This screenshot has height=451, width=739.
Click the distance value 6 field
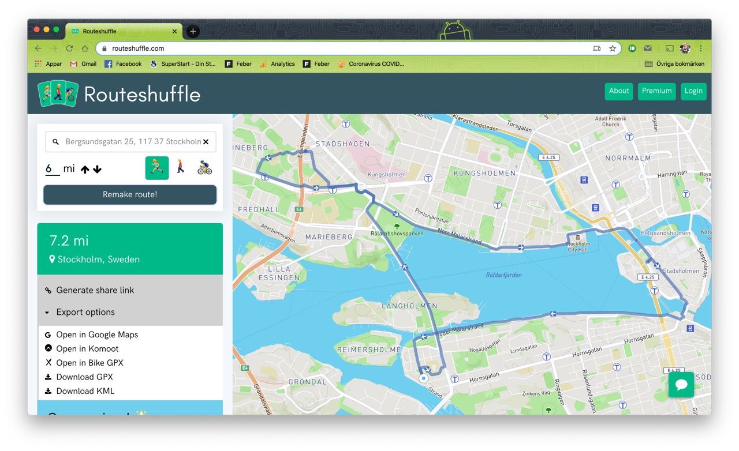point(52,169)
